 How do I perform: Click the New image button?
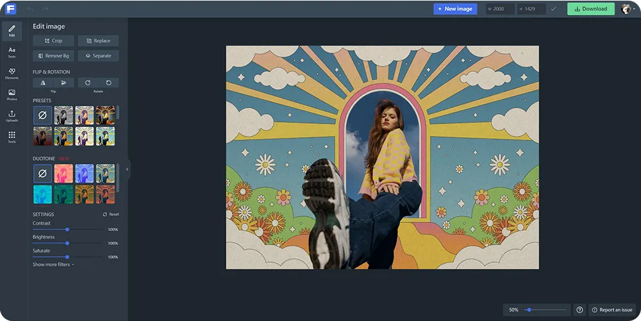pyautogui.click(x=455, y=8)
